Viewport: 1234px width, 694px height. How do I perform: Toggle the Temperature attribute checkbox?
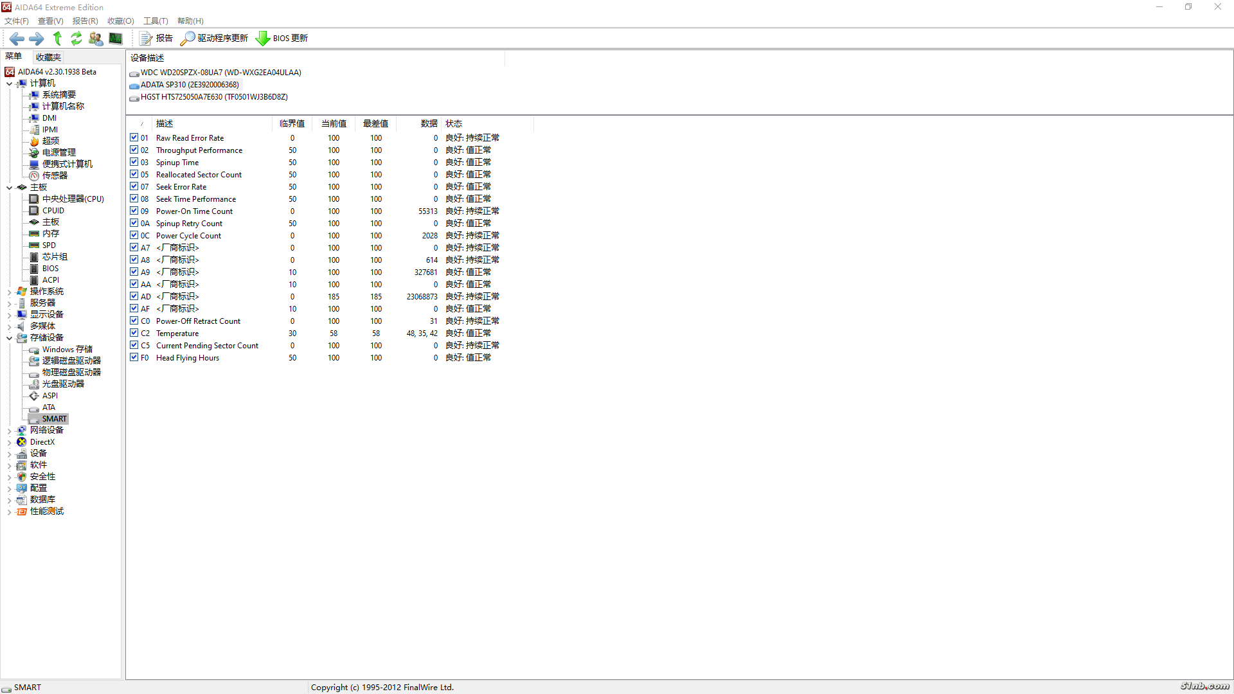[134, 333]
